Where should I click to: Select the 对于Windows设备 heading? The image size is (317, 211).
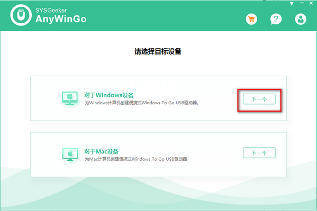[x=109, y=95]
